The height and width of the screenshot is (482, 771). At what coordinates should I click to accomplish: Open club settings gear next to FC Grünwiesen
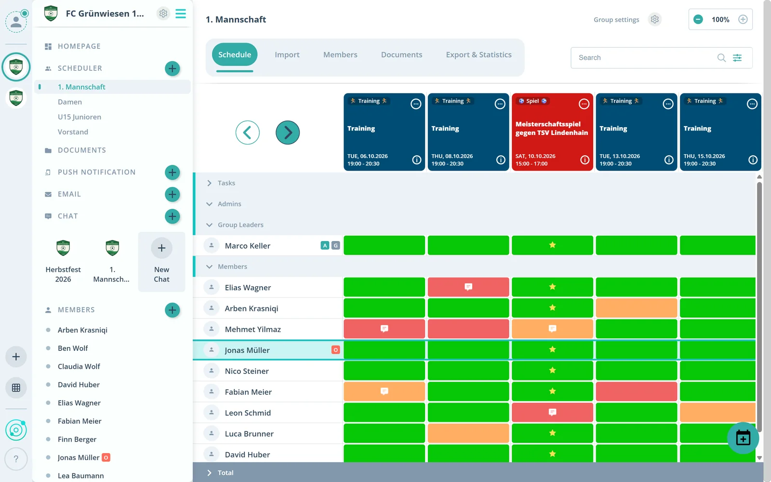click(163, 13)
